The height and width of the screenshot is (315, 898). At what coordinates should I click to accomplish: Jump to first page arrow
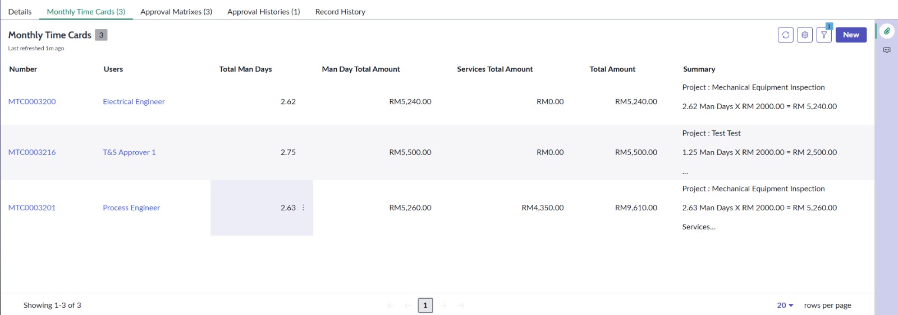click(391, 305)
